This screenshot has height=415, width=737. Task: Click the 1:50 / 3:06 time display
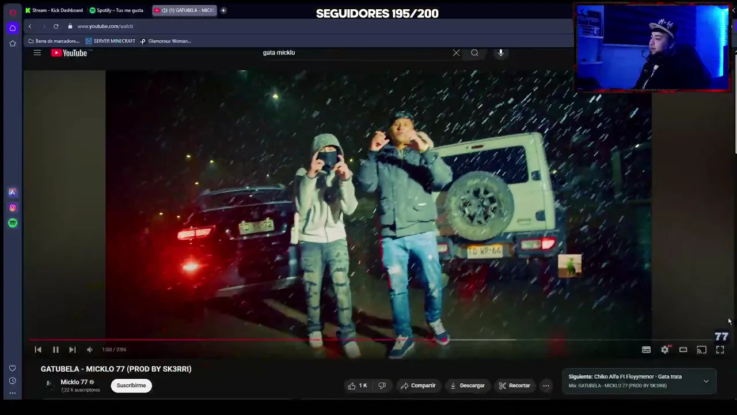(x=114, y=349)
